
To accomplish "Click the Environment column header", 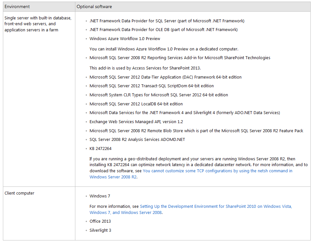I will point(17,6).
